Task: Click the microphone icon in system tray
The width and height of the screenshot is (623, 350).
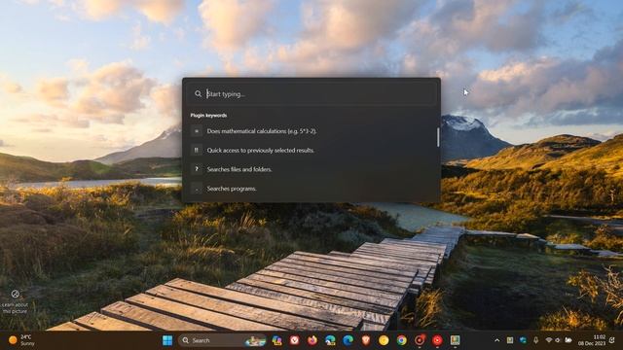Action: (536, 340)
